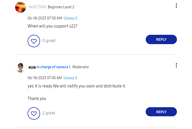The image size is (192, 129).
Task: Click the moderator's cartoon avatar
Action: pyautogui.click(x=21, y=67)
